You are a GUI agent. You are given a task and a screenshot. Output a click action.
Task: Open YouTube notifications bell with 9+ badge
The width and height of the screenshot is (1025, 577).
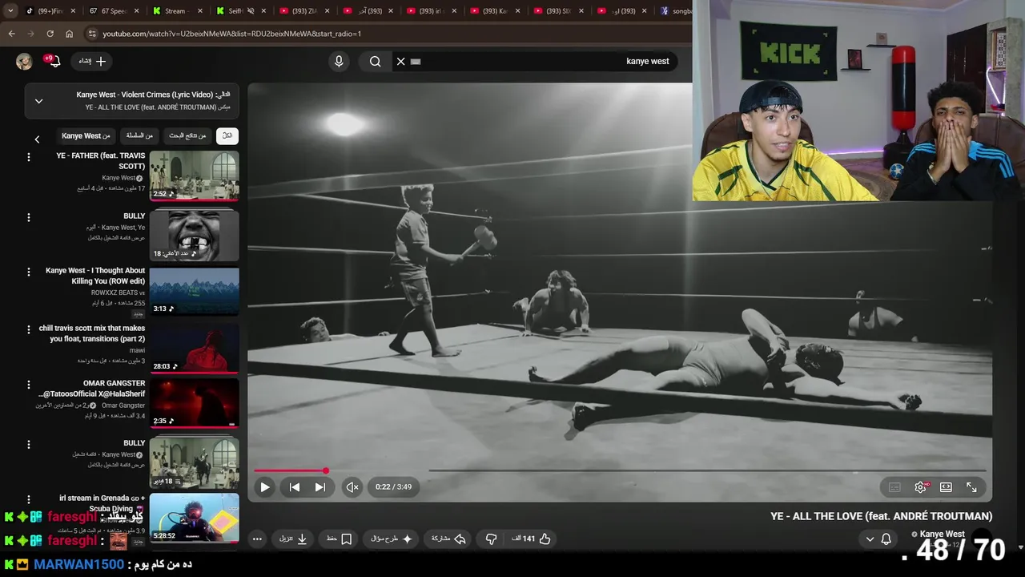point(53,62)
